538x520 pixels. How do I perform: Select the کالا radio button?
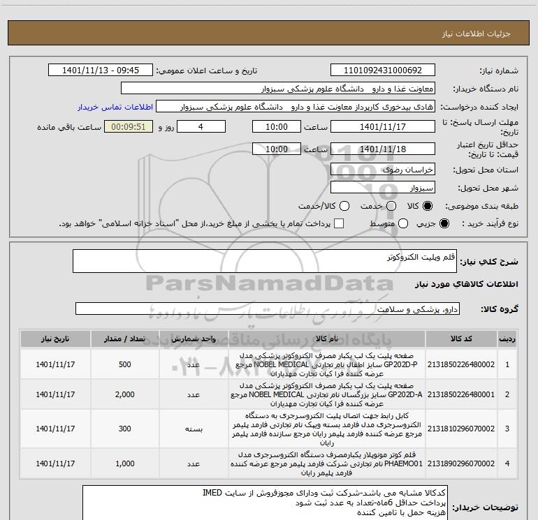point(428,206)
